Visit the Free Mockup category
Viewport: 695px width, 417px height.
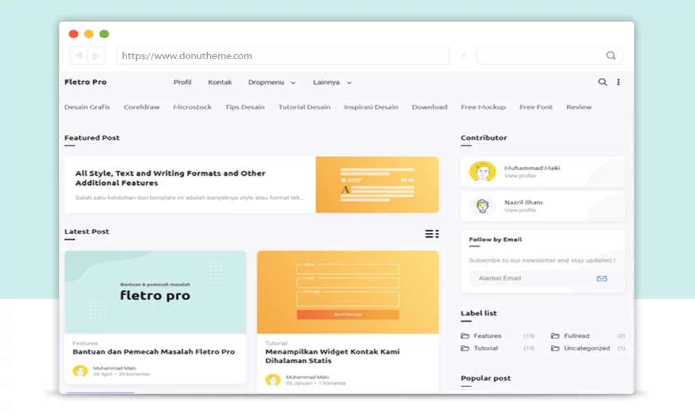click(483, 107)
